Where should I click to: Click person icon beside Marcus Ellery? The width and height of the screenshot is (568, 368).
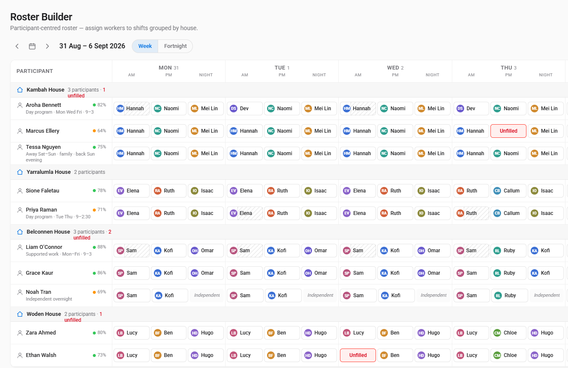(19, 131)
